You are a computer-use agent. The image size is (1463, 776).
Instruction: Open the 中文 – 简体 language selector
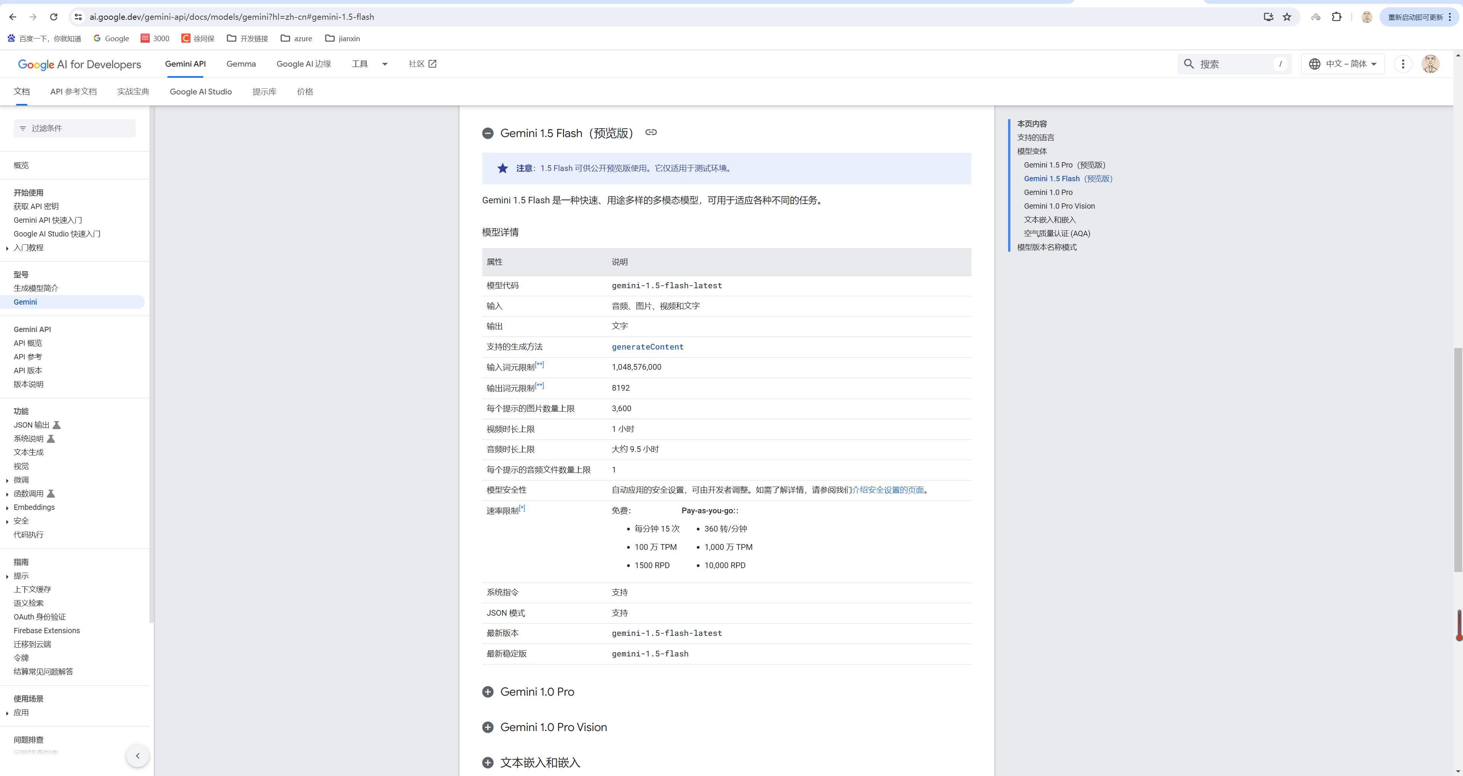[1343, 64]
